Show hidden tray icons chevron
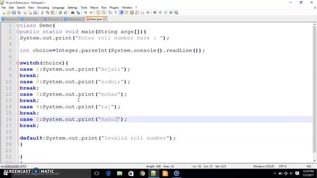Image resolution: width=317 pixels, height=178 pixels. pos(274,174)
